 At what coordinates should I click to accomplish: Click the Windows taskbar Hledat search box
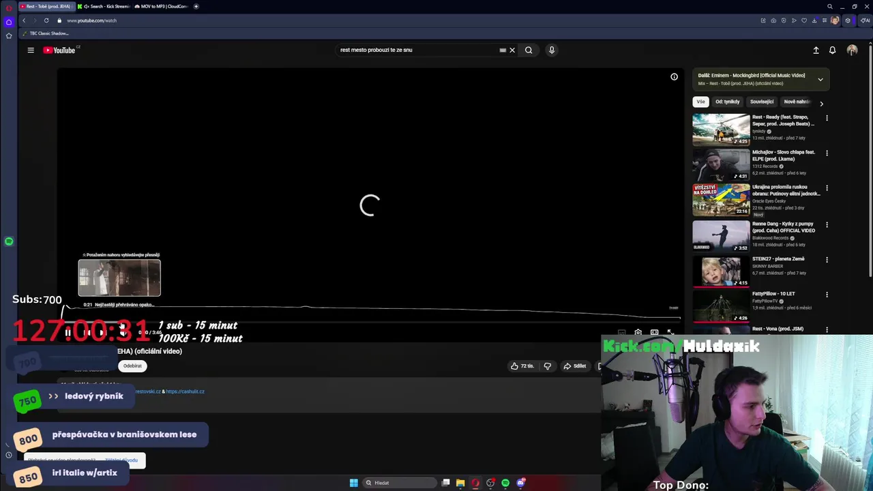[399, 483]
